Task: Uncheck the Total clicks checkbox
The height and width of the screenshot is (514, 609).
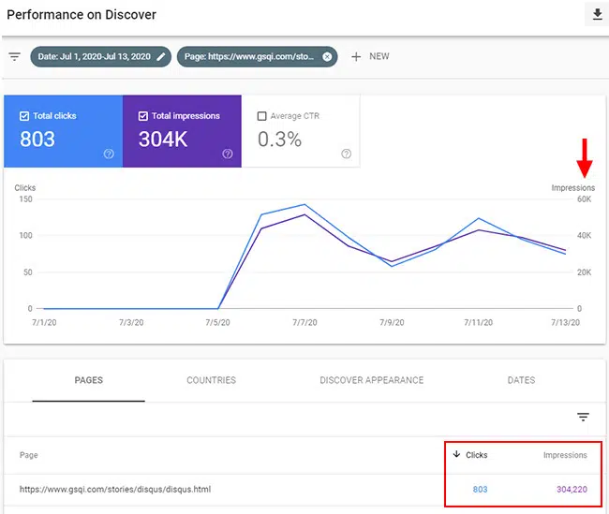Action: [x=24, y=116]
